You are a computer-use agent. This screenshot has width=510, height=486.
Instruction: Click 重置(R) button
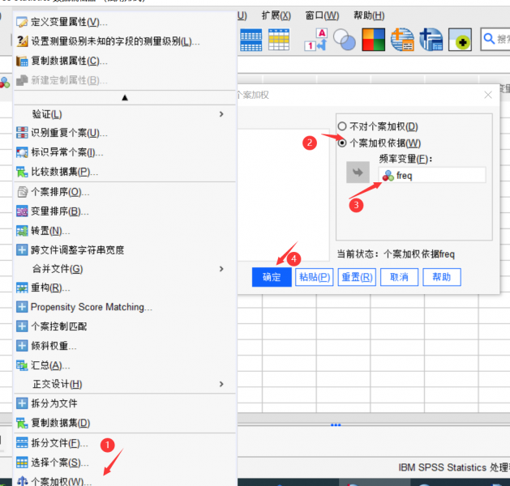pos(357,277)
